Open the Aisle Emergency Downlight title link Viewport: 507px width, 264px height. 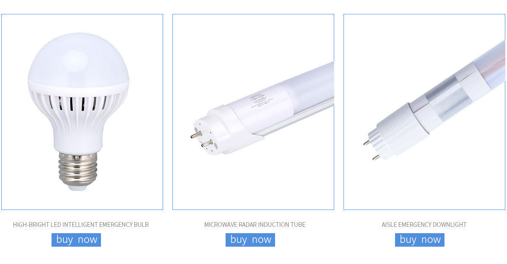click(x=424, y=225)
